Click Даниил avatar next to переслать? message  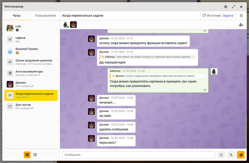tap(91, 138)
